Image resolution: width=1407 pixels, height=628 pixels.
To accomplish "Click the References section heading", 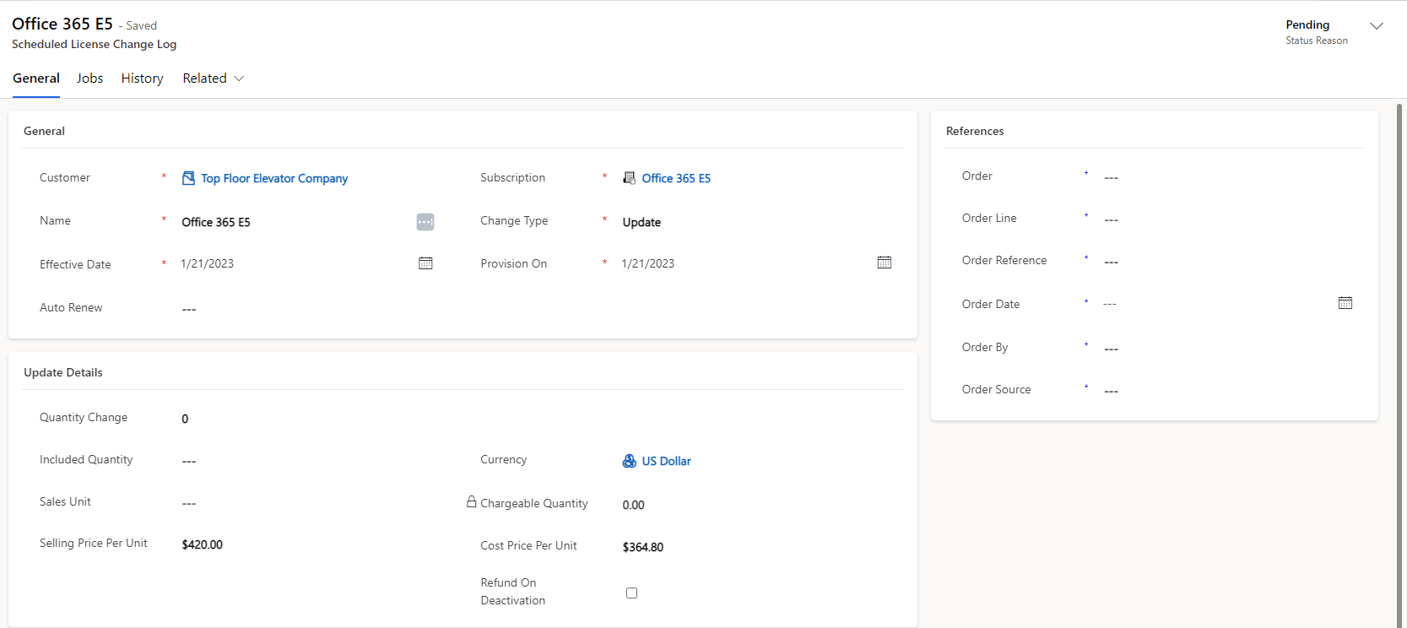I will coord(975,131).
